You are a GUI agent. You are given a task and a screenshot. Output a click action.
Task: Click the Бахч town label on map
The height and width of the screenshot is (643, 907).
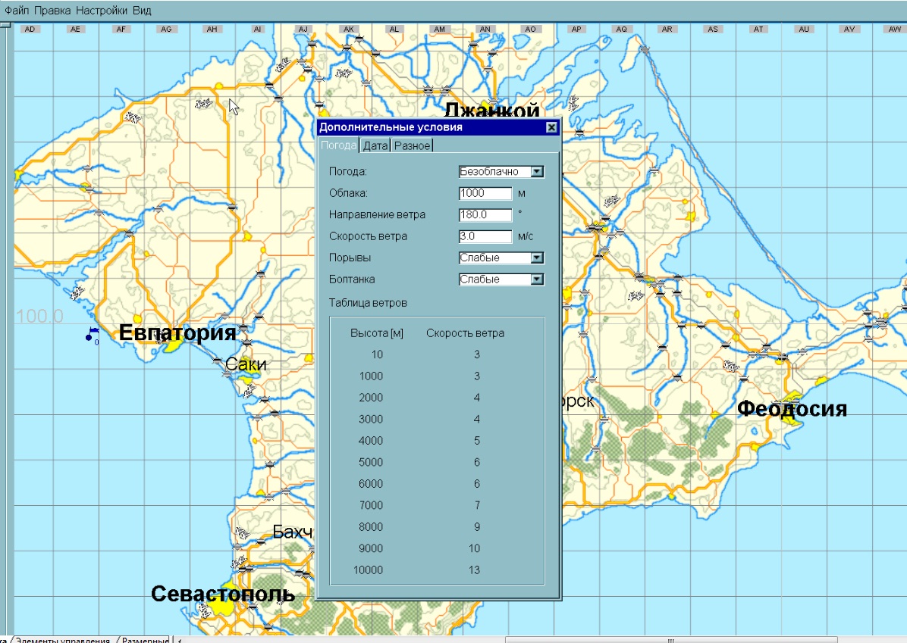point(292,532)
